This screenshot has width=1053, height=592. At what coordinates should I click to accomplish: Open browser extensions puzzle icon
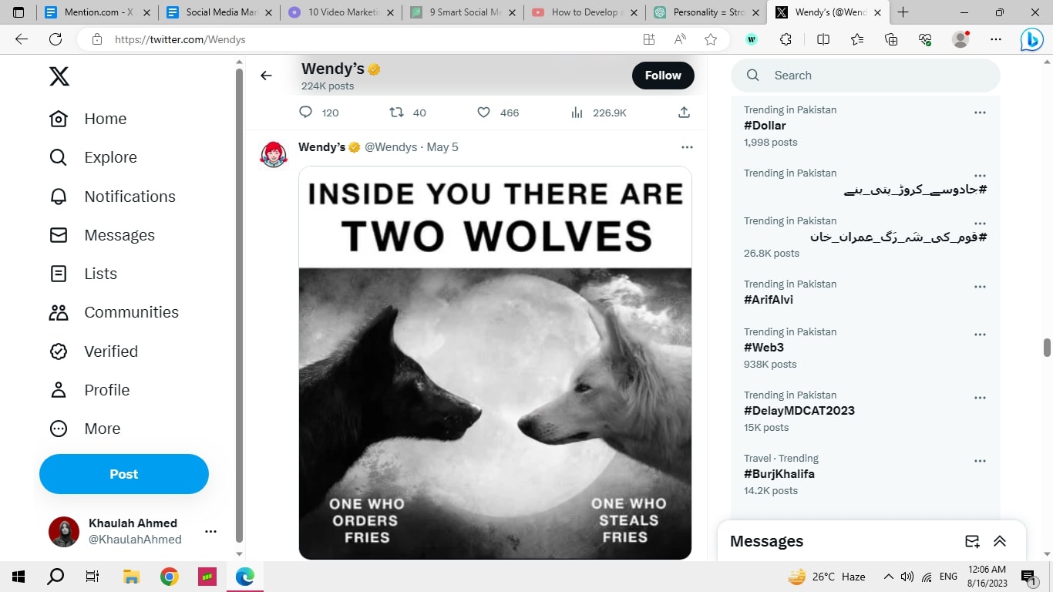(786, 39)
